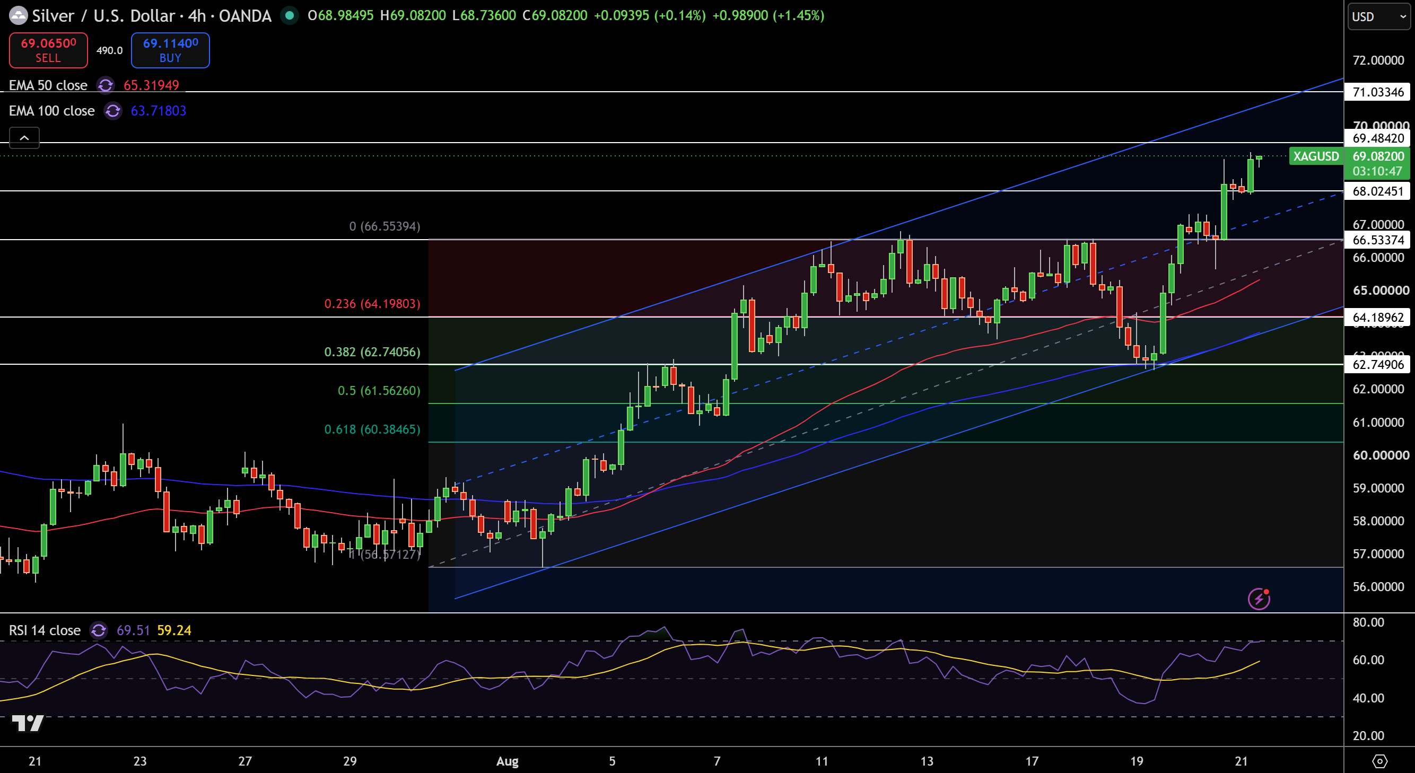Click the 69.48420 price line label
Image resolution: width=1415 pixels, height=773 pixels.
tap(1378, 138)
